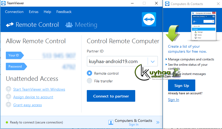Open the Extras menu

pos(34,12)
